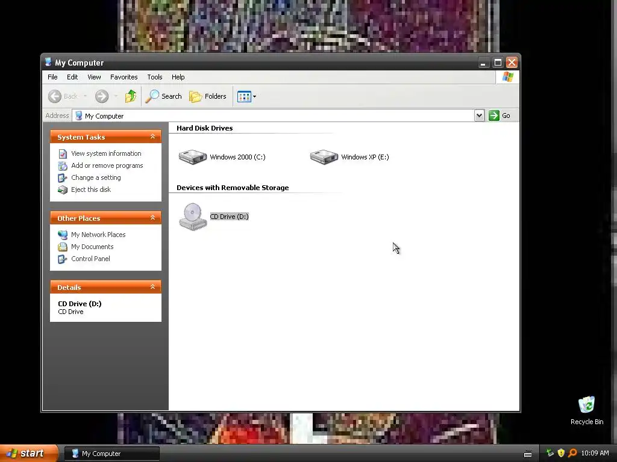Open Forward button history dropdown arrow
617x462 pixels.
pyautogui.click(x=116, y=96)
